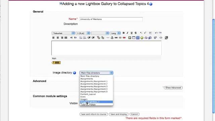Insert a bulleted list
The height and width of the screenshot is (121, 215).
[85, 38]
